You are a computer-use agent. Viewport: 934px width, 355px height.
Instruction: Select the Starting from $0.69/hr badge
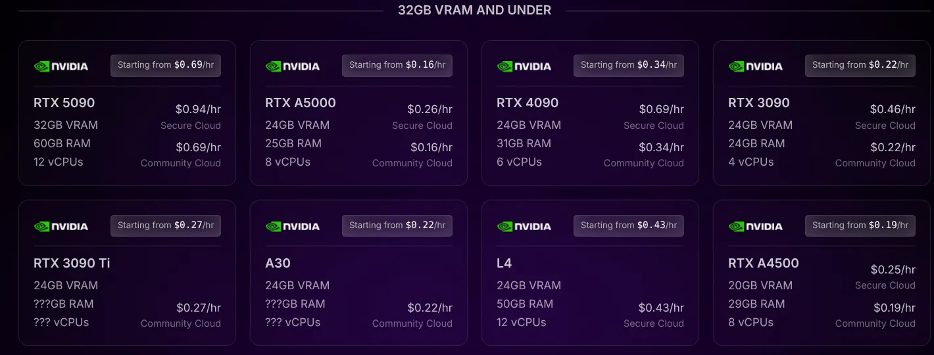(x=166, y=65)
